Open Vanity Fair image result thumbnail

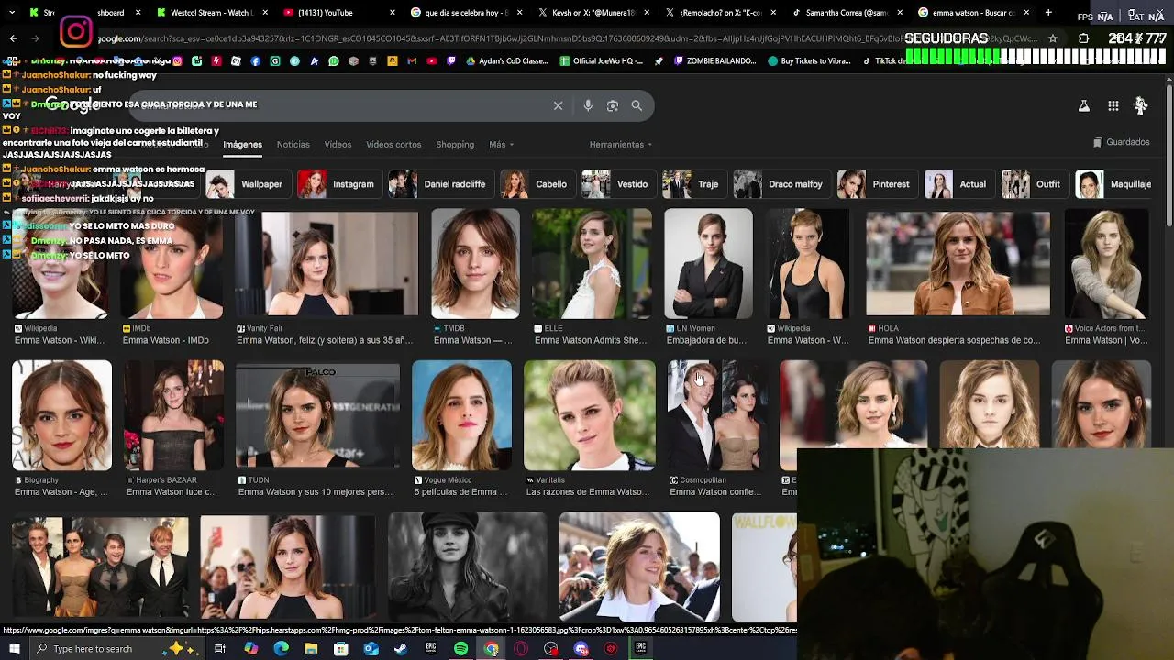[x=327, y=265]
